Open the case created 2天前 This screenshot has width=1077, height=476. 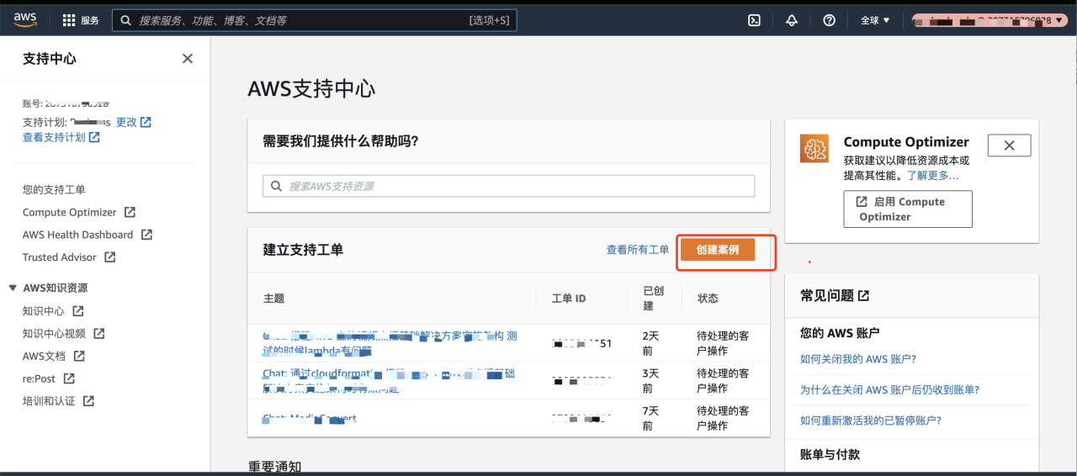click(390, 343)
